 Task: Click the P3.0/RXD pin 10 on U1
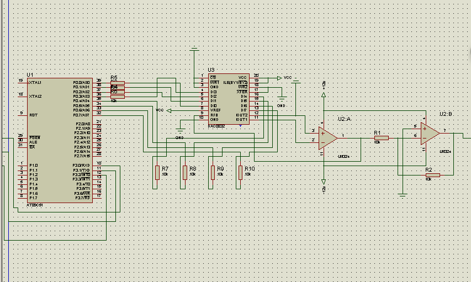(x=97, y=165)
